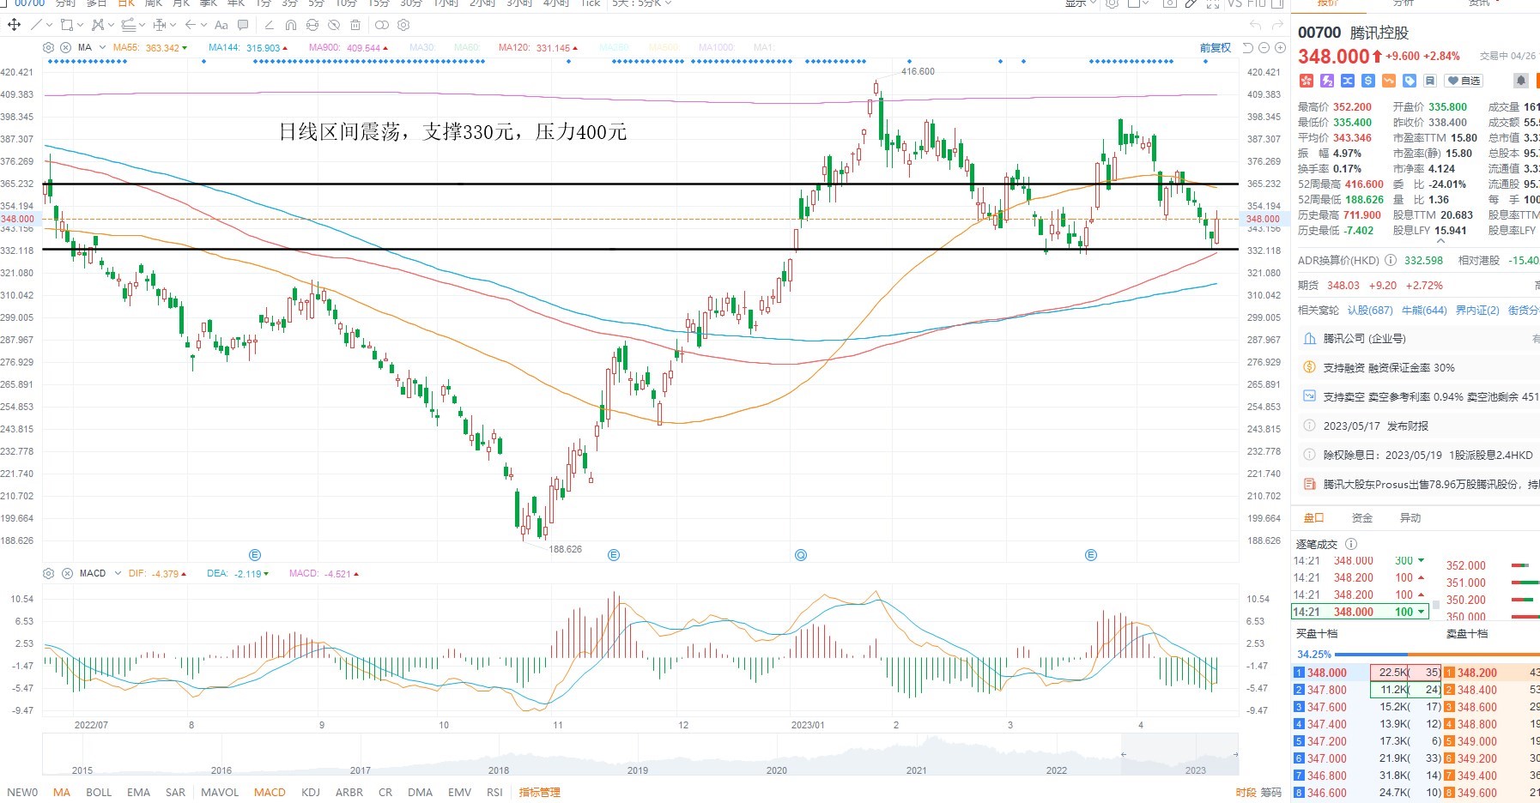Open 牛熊(644) bull-bear link
The height and width of the screenshot is (803, 1540).
point(1424,311)
